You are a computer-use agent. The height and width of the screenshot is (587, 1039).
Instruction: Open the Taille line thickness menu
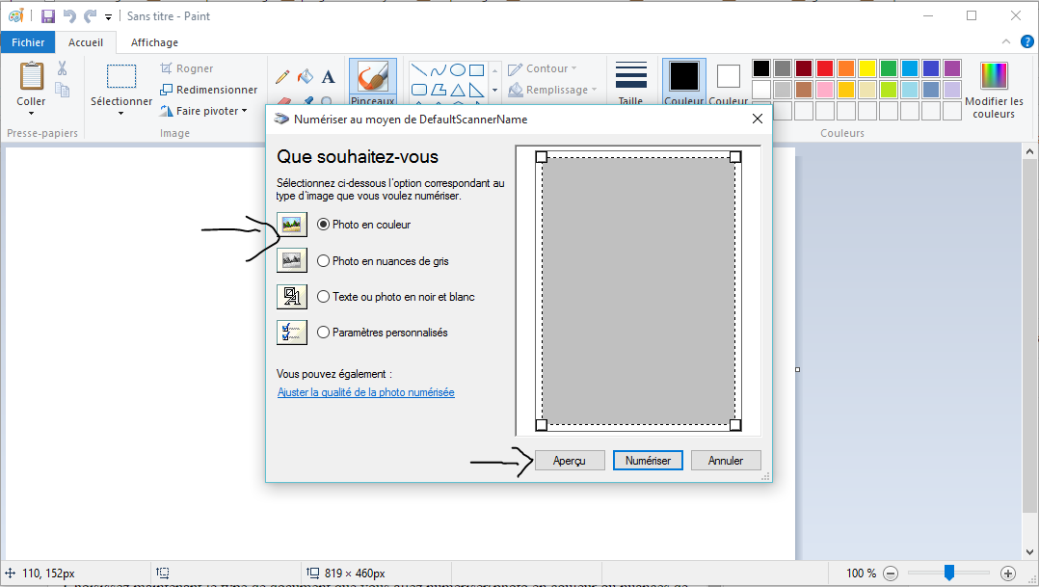click(630, 82)
